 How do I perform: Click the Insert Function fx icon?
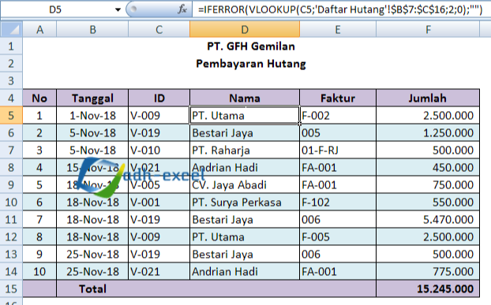pos(182,9)
